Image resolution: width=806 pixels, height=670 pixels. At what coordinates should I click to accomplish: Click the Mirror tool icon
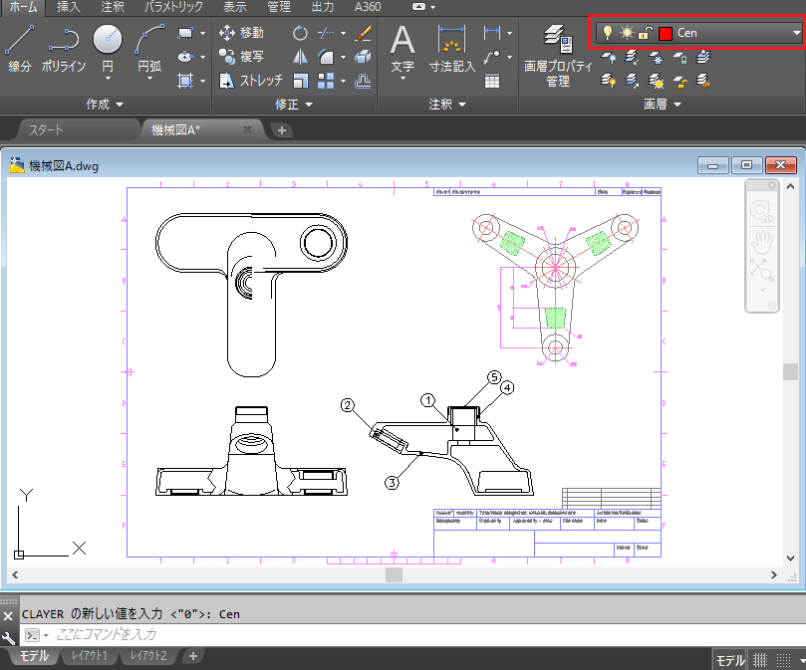(300, 57)
